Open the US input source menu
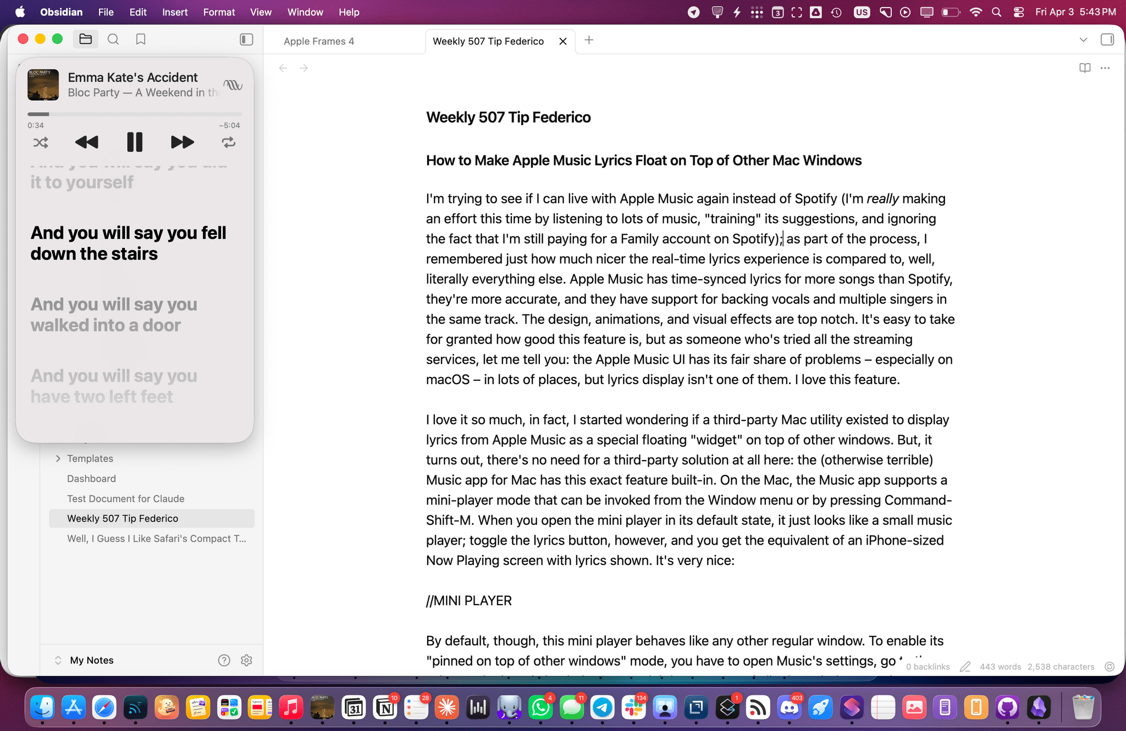This screenshot has height=731, width=1126. pyautogui.click(x=862, y=12)
